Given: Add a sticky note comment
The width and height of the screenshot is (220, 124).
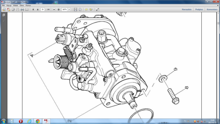Looking at the screenshot, I should pos(86,9).
